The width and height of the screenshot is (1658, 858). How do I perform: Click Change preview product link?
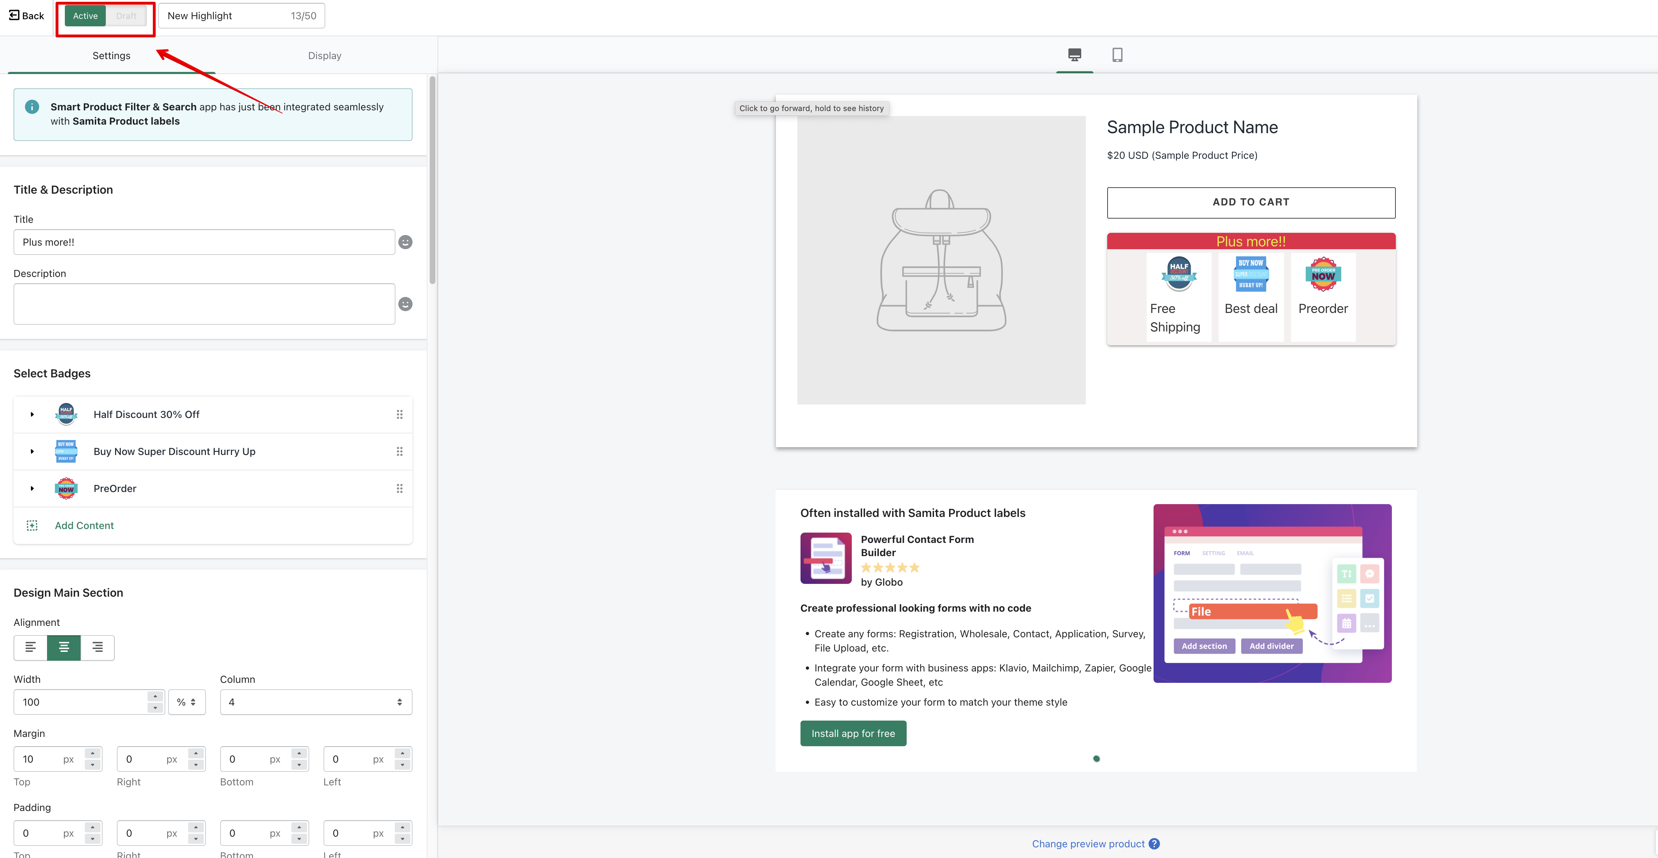(1088, 844)
